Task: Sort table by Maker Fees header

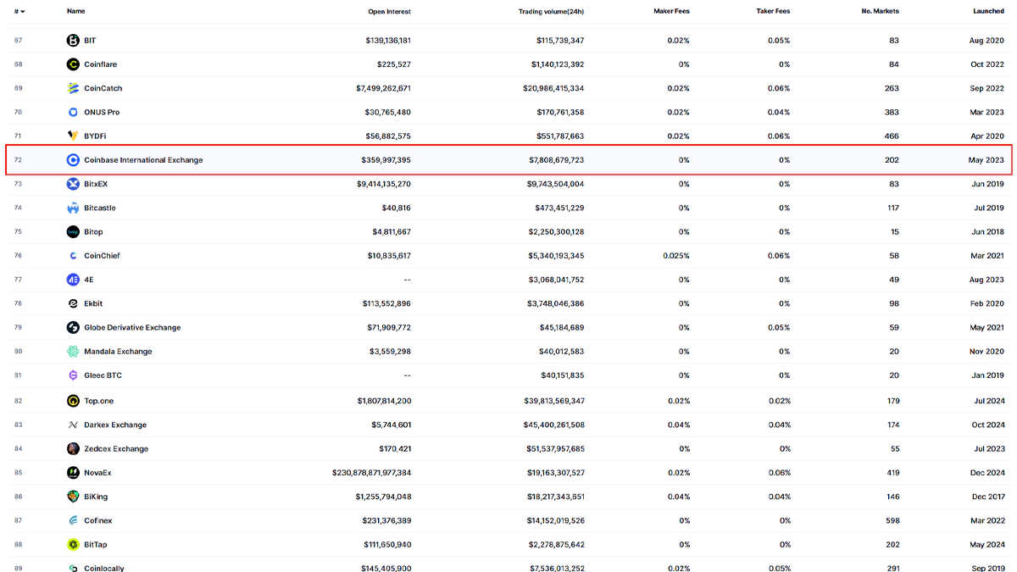Action: (671, 12)
